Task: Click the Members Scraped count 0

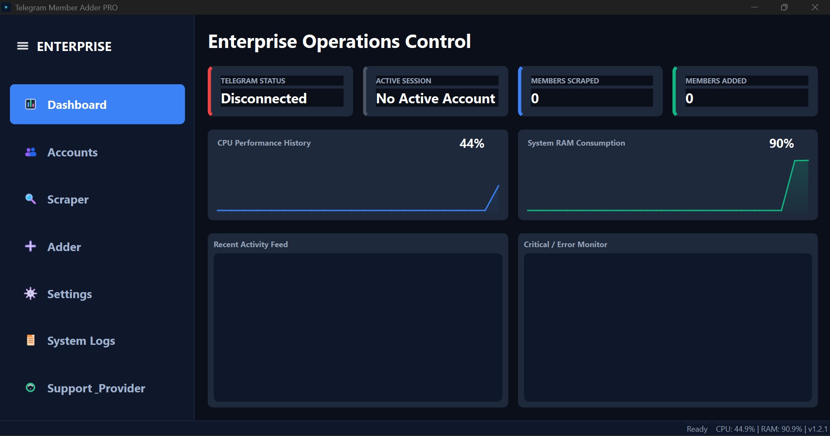Action: 535,98
